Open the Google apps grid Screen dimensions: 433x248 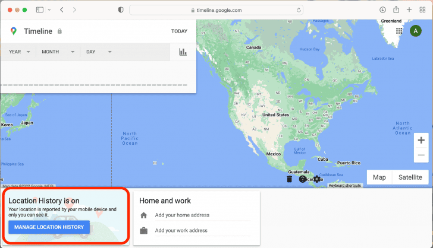[x=399, y=31]
